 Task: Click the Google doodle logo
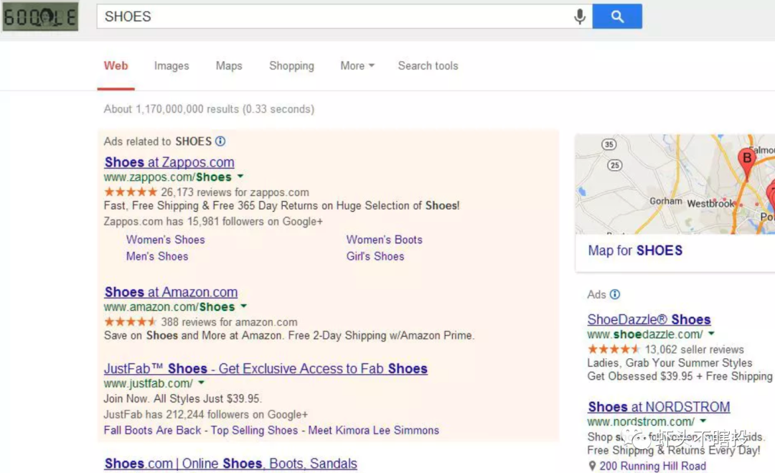coord(40,17)
